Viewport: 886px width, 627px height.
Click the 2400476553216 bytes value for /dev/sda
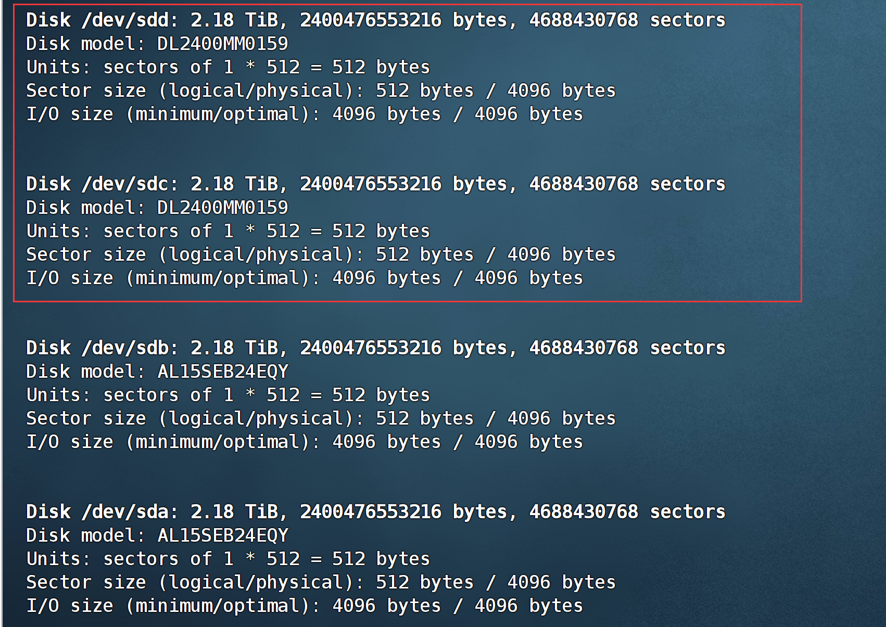click(403, 512)
